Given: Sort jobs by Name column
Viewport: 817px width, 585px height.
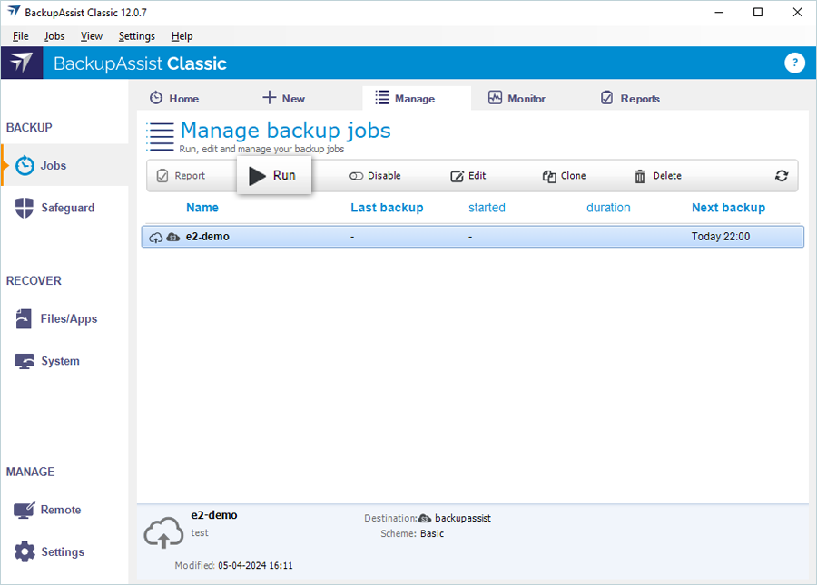Looking at the screenshot, I should tap(202, 208).
